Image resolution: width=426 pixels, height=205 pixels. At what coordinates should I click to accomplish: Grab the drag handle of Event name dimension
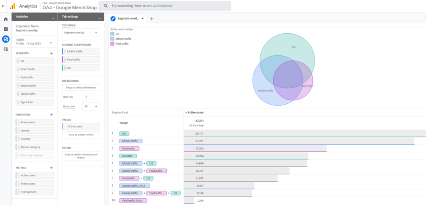[19, 122]
